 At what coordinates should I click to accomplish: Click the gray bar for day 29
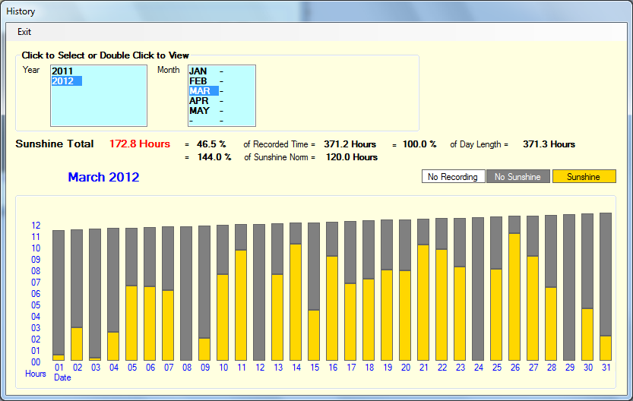pos(569,287)
